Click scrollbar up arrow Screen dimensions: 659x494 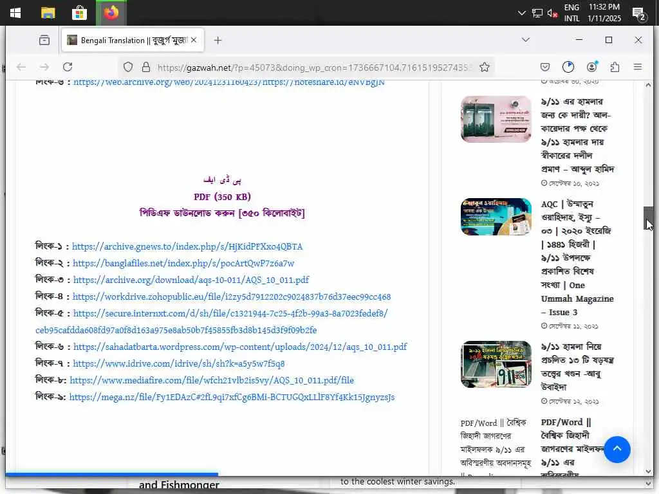pyautogui.click(x=648, y=85)
